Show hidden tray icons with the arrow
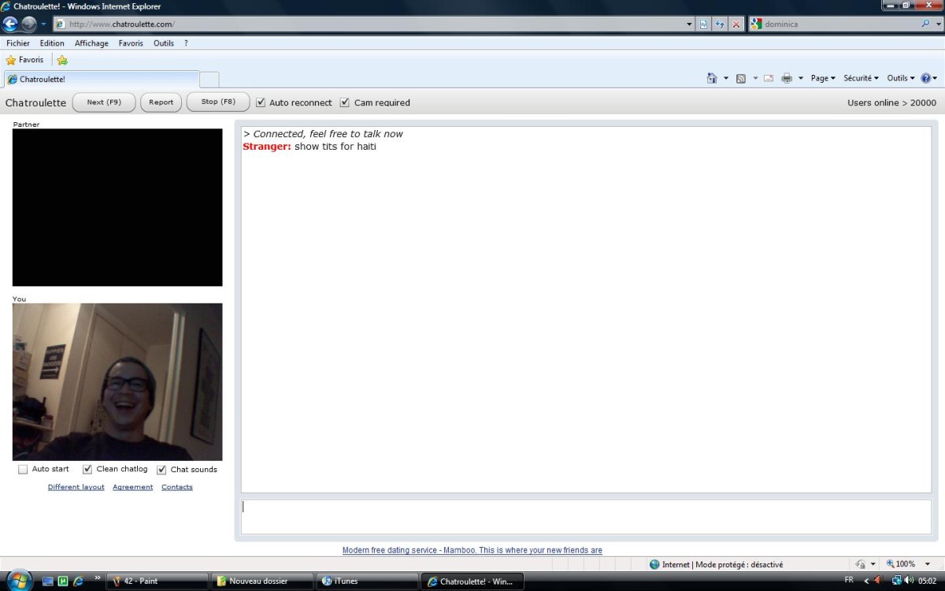Image resolution: width=945 pixels, height=591 pixels. pyautogui.click(x=866, y=581)
